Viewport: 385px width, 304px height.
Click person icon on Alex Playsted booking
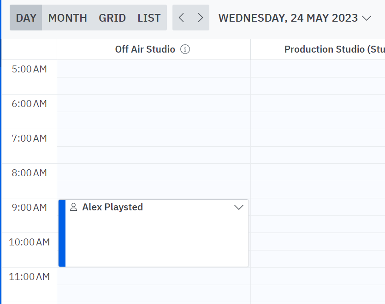[73, 207]
